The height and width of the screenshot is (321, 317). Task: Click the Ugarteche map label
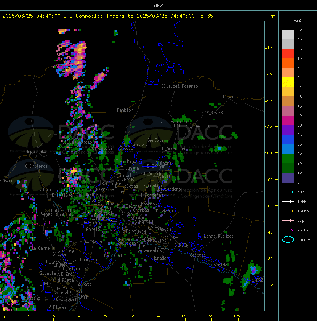tap(94, 242)
